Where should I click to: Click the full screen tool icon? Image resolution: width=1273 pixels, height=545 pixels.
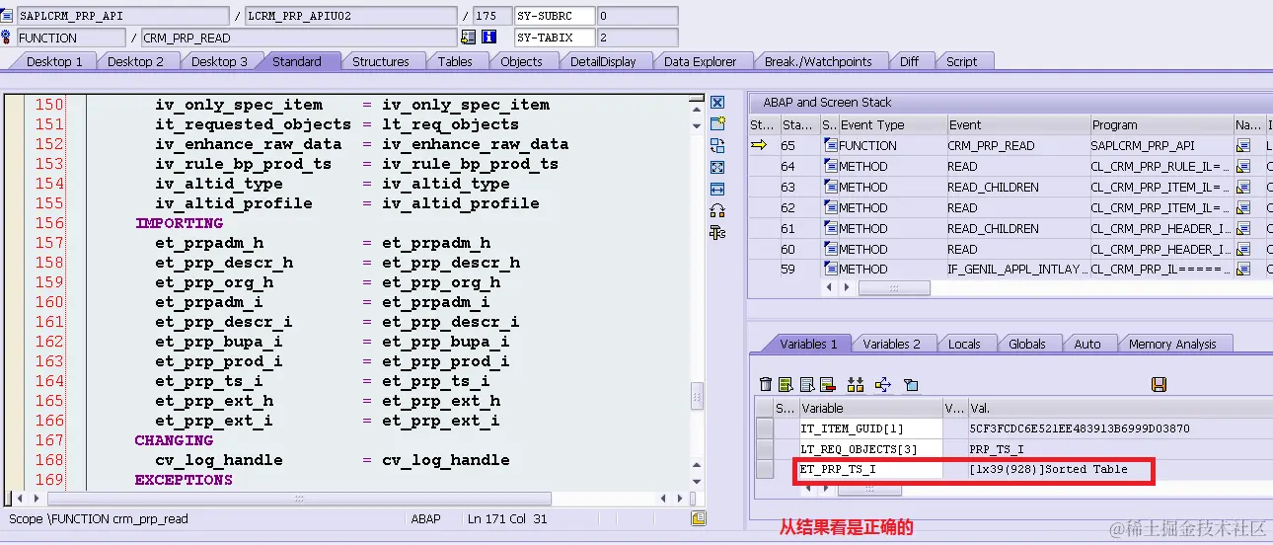coord(717,167)
